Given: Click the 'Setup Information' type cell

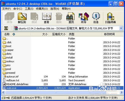Looking at the screenshot, I should (x=78, y=76).
